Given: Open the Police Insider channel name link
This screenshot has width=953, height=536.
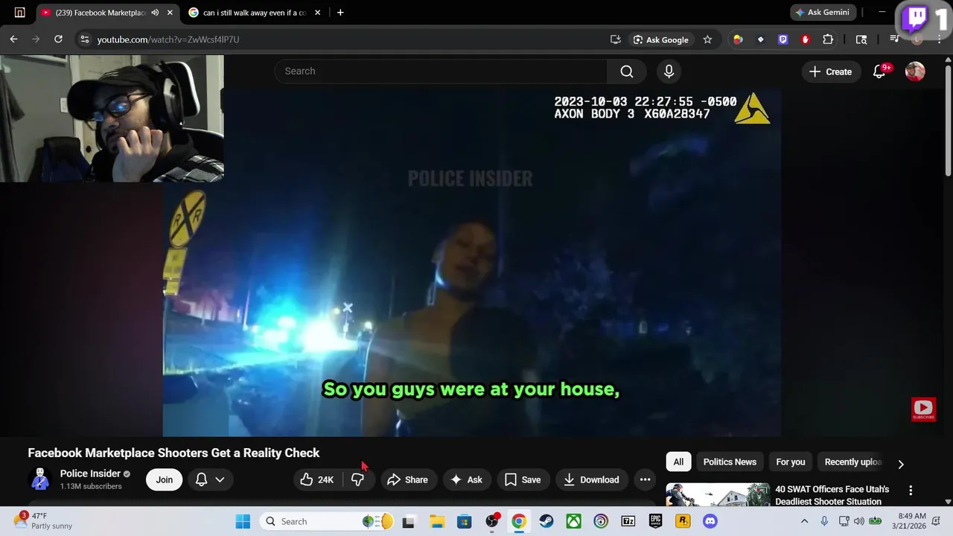Looking at the screenshot, I should (90, 473).
